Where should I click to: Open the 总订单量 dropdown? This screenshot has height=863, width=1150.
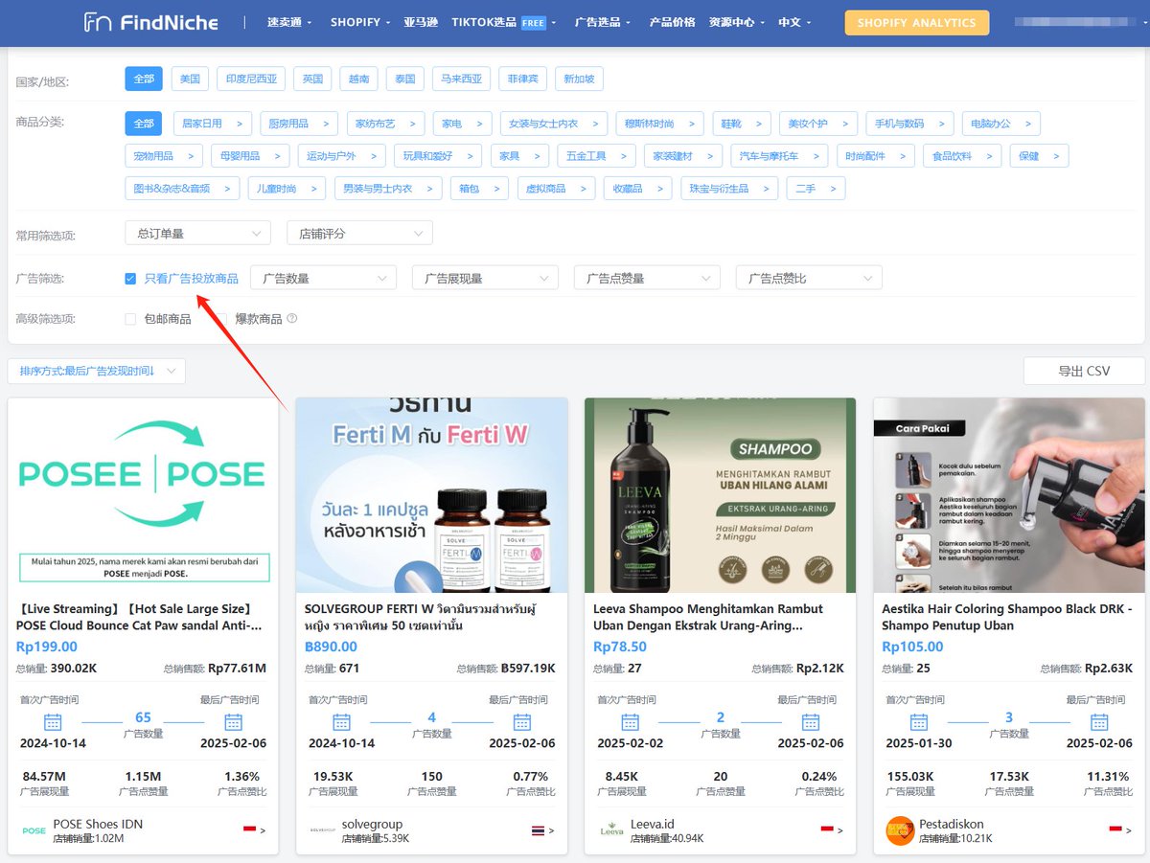pos(197,233)
